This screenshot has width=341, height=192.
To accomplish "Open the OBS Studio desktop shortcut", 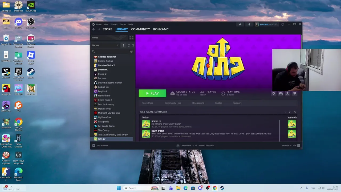I will 31,23.
